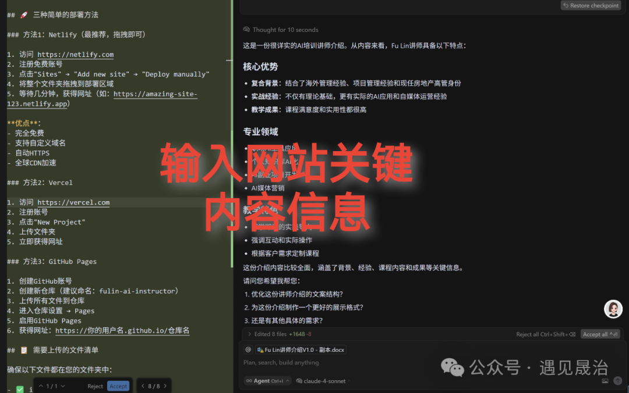Click the '专业领域' heading in chat

[x=260, y=132]
